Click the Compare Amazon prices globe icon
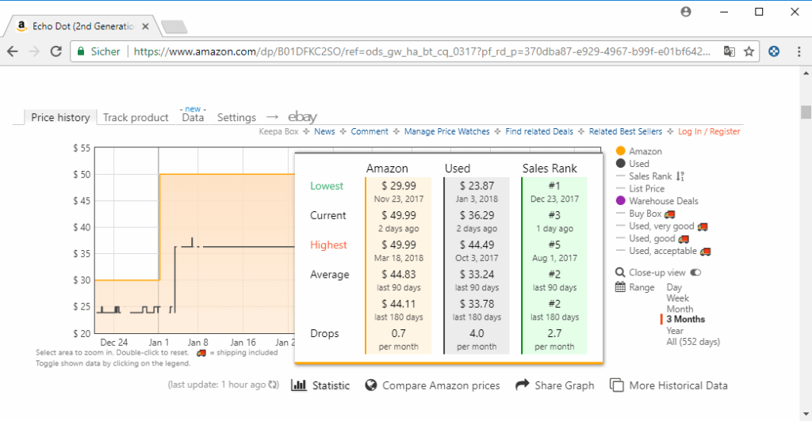 (x=371, y=385)
